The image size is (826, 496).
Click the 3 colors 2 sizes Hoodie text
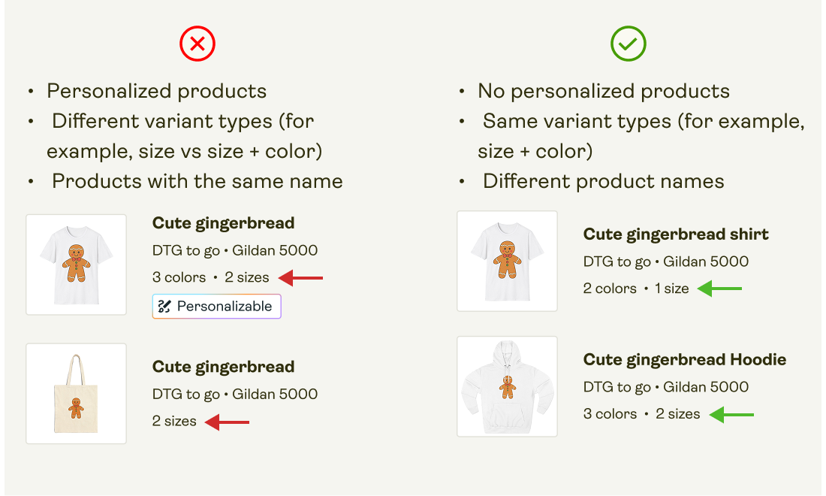click(x=642, y=413)
